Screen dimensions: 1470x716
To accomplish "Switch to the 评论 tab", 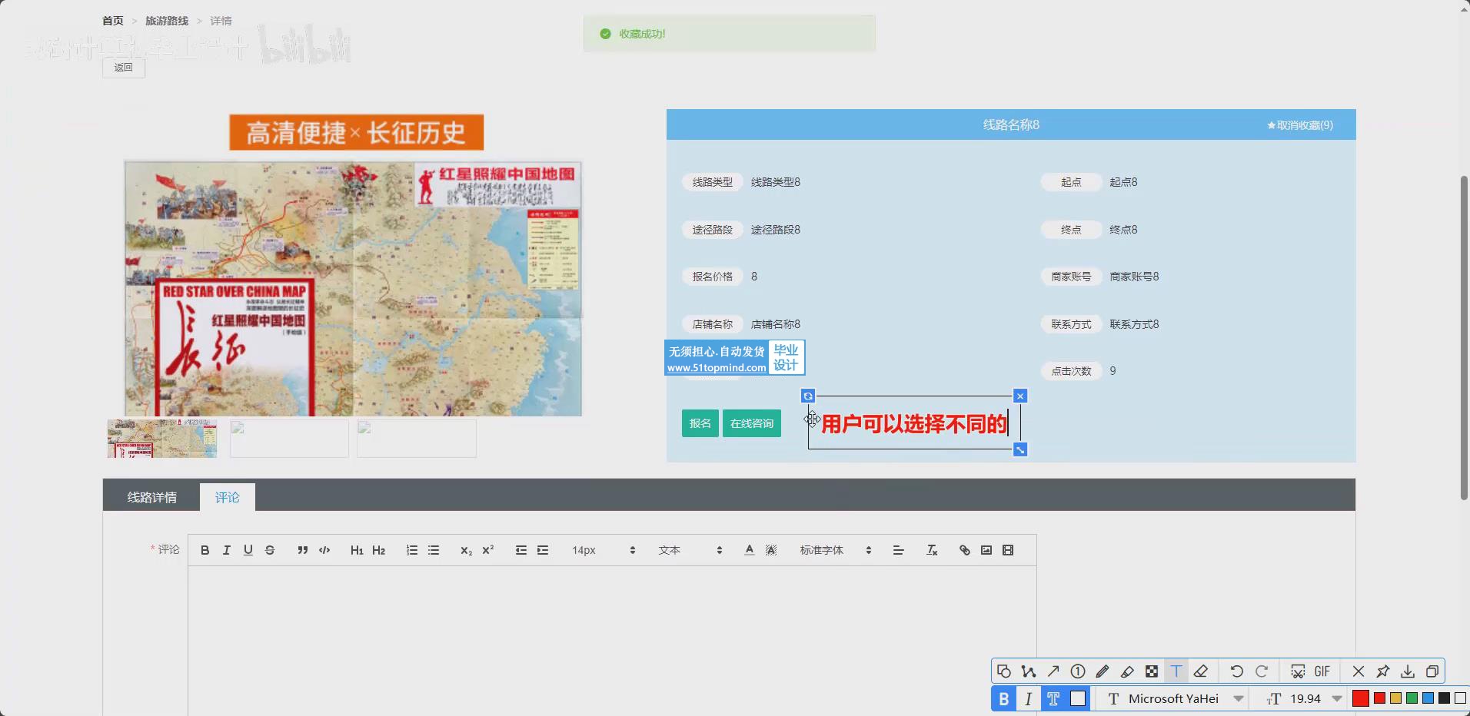I will point(228,497).
